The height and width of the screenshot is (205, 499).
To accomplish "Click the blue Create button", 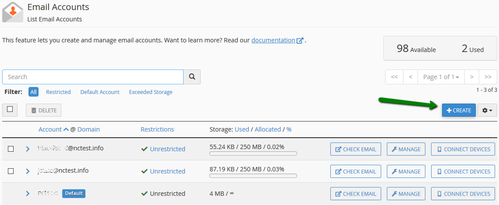I will click(458, 111).
